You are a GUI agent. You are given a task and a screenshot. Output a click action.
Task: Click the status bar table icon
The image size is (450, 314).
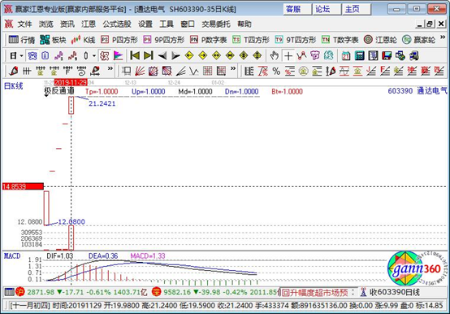[x=9, y=292]
